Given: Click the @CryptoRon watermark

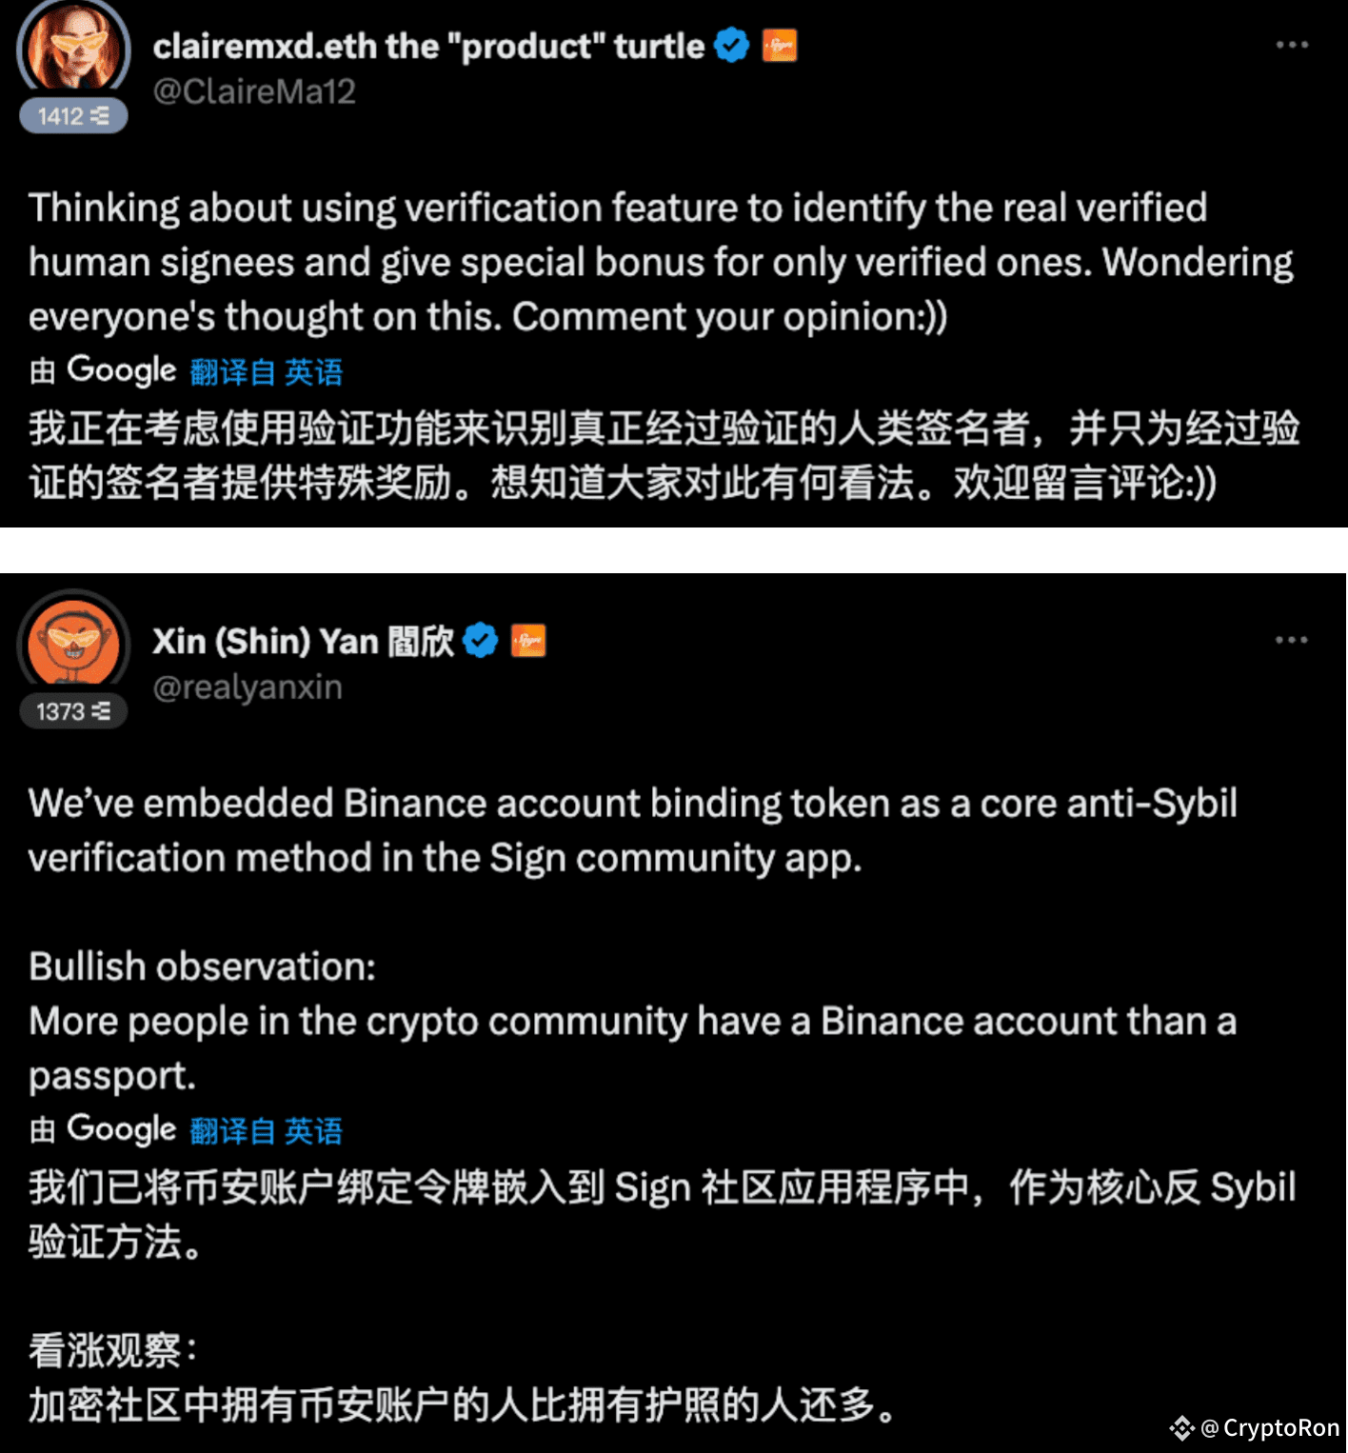Looking at the screenshot, I should pos(1270,1427).
